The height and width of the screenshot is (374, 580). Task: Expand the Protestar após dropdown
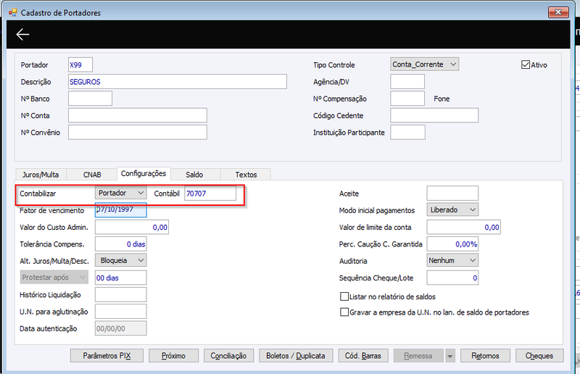(54, 277)
